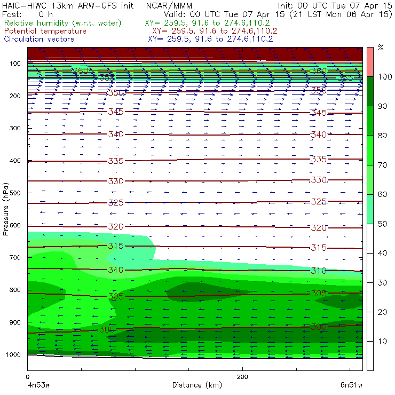Click the '200' pressure axis tick label
This screenshot has width=395, height=395.
click(15, 96)
